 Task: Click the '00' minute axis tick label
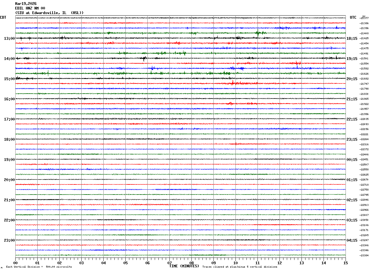tap(15, 263)
